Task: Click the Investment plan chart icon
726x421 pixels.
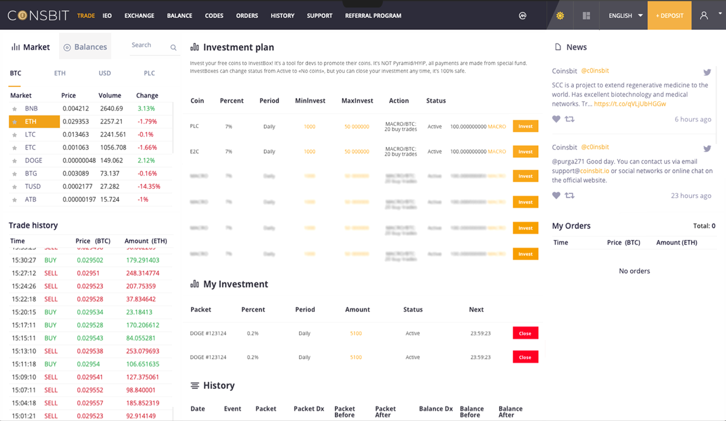Action: 195,47
